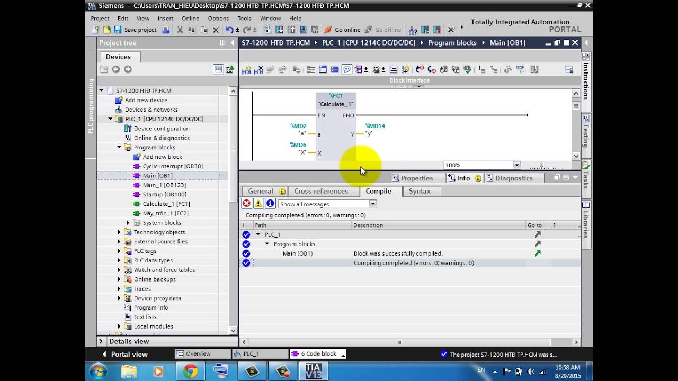Open the Options menu
The image size is (678, 381).
[218, 18]
